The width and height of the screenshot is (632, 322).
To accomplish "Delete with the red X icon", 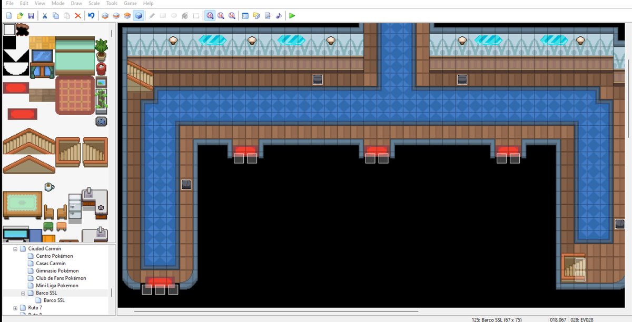I will 78,16.
